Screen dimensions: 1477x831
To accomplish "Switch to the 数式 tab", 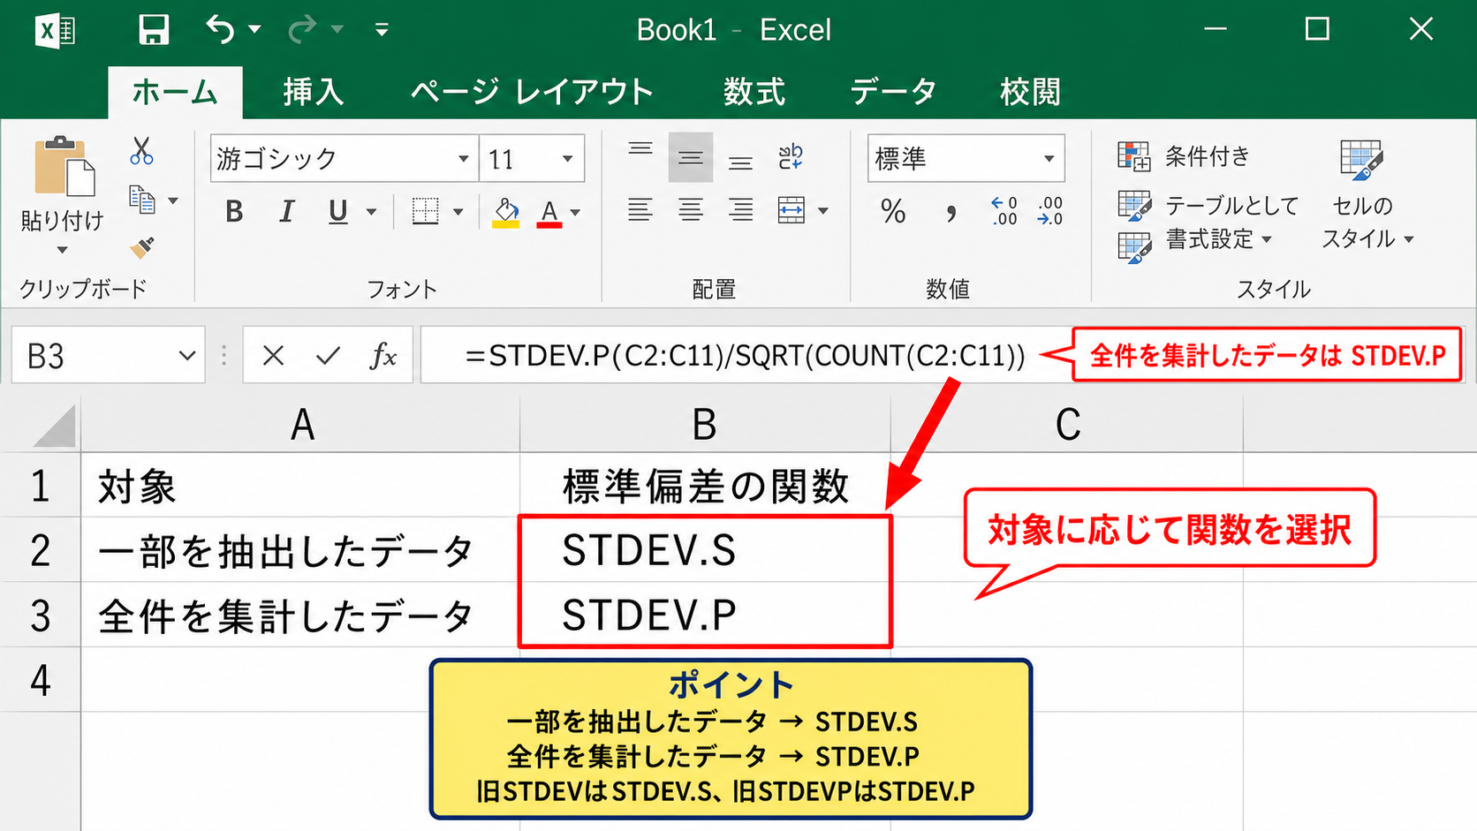I will [754, 92].
